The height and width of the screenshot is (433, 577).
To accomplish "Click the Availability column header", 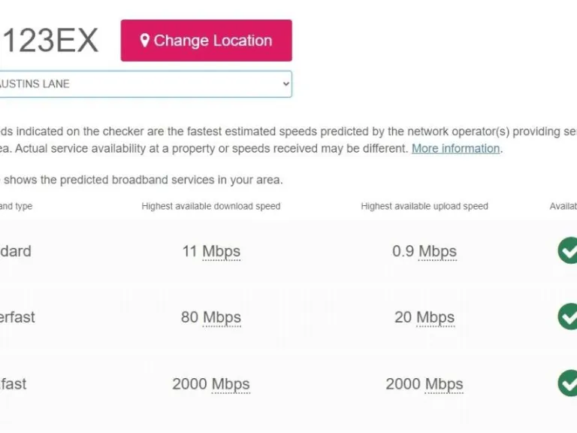I will (x=563, y=206).
